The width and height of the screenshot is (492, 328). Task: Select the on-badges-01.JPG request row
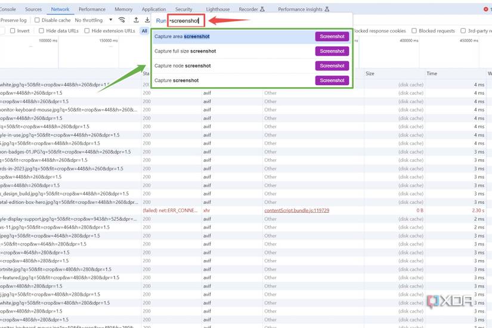(246, 151)
